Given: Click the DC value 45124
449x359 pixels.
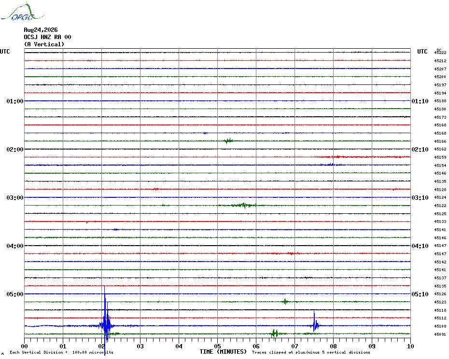Looking at the screenshot, I should click(440, 197).
